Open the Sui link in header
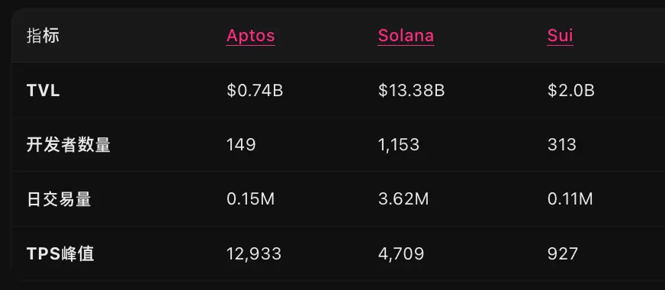Viewport: 665px width, 290px height. tap(561, 36)
